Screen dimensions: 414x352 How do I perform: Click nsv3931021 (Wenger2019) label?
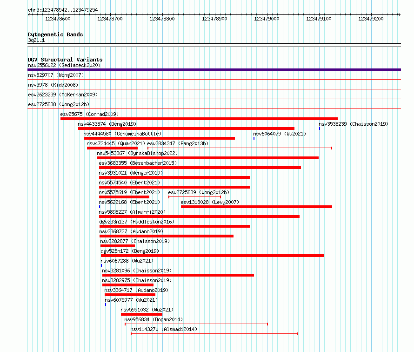pos(131,173)
